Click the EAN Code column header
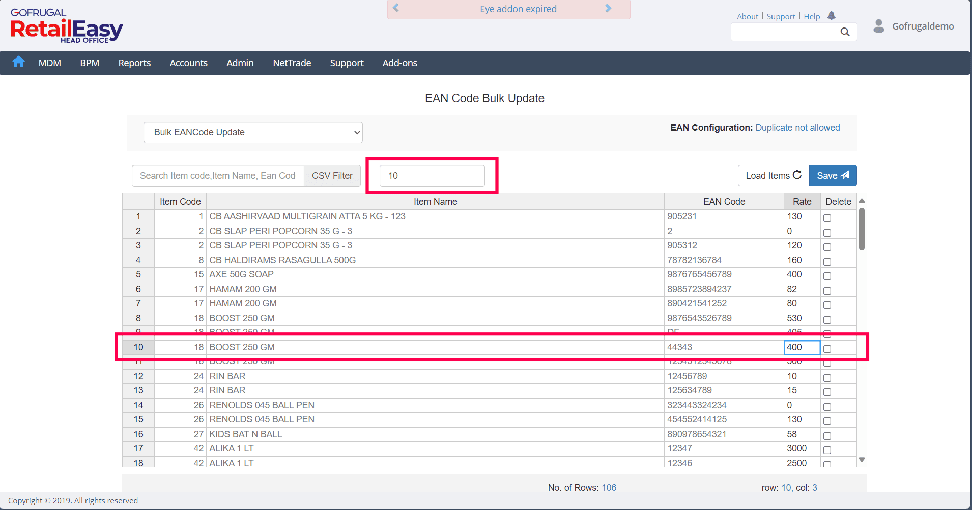The image size is (972, 510). pyautogui.click(x=724, y=202)
